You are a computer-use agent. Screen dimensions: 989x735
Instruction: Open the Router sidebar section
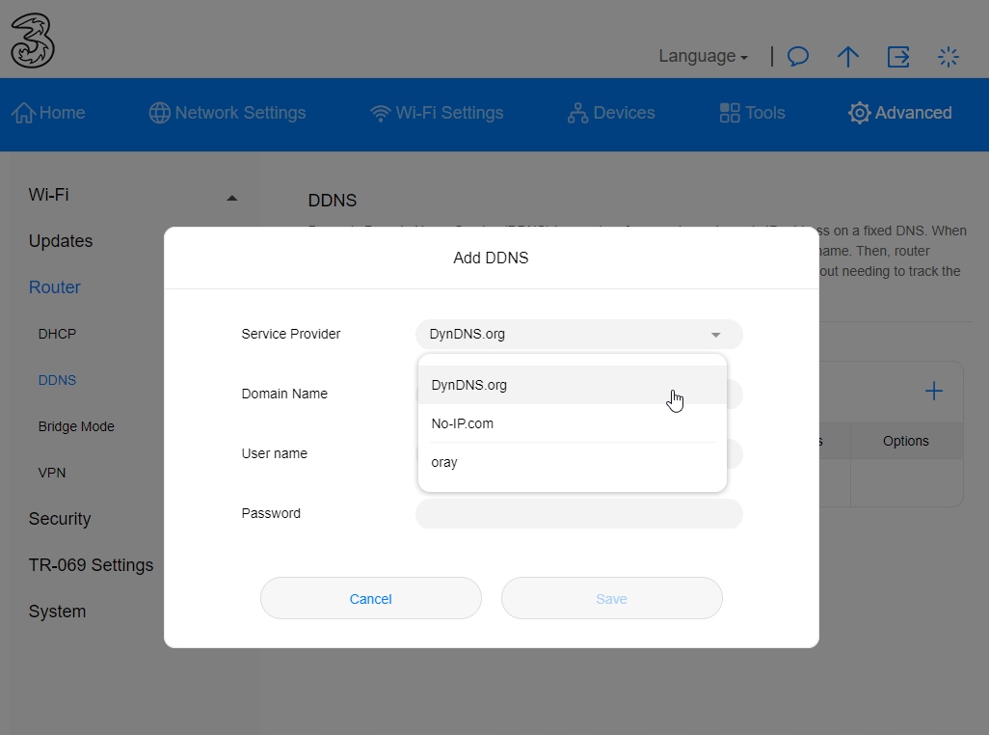[54, 287]
